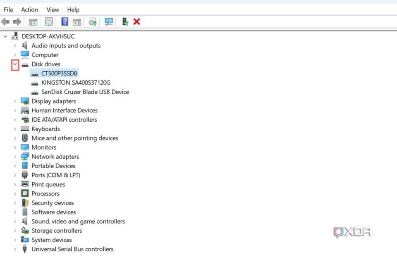
Task: Select the 'System devices' label
Action: pyautogui.click(x=52, y=240)
